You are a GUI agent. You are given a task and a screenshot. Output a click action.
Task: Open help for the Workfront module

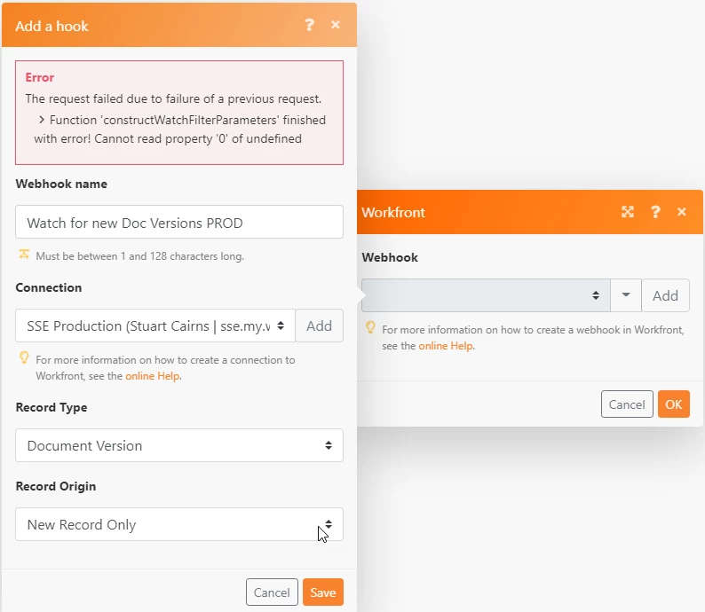[x=655, y=211]
